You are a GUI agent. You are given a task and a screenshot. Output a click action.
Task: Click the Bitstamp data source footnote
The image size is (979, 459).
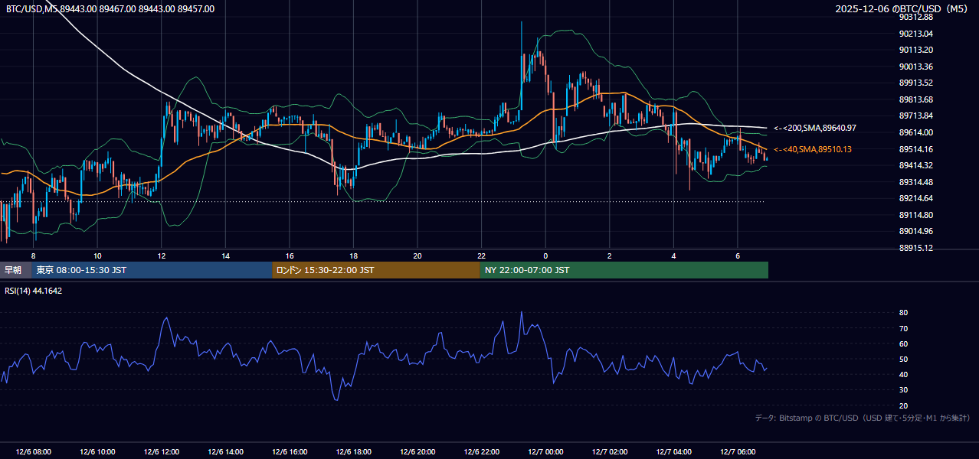[863, 418]
